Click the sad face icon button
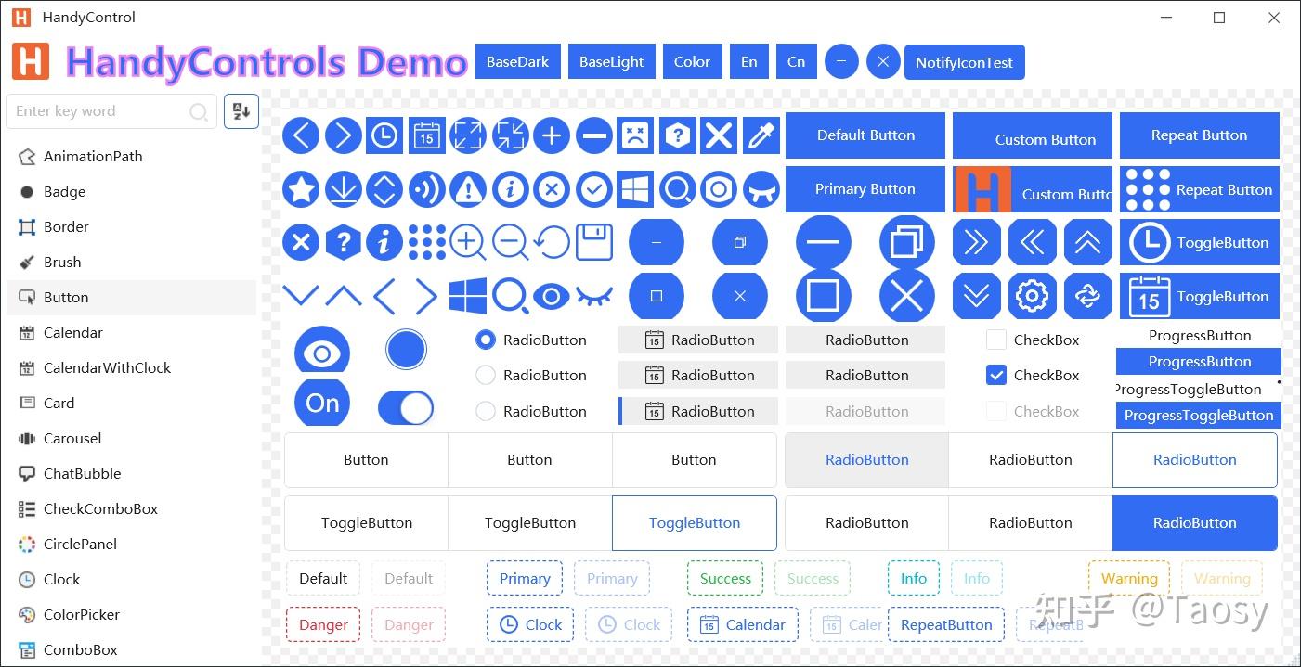 click(635, 135)
